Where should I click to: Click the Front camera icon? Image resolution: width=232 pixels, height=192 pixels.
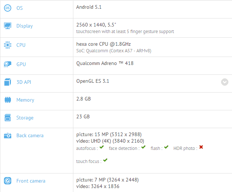coord(8,181)
